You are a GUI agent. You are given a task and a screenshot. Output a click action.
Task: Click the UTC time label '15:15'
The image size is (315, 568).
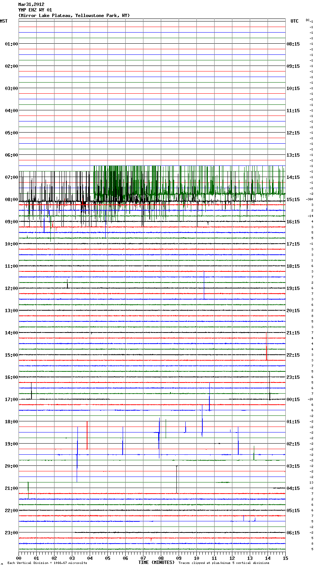click(293, 200)
